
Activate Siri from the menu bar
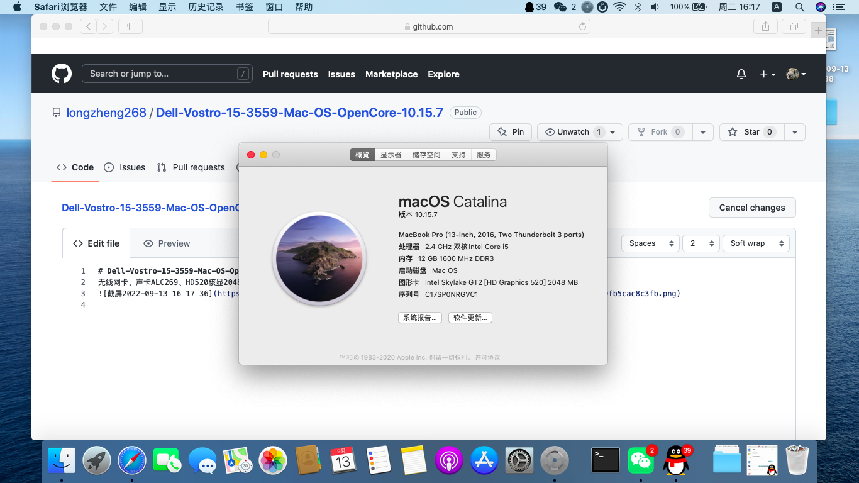coord(821,7)
